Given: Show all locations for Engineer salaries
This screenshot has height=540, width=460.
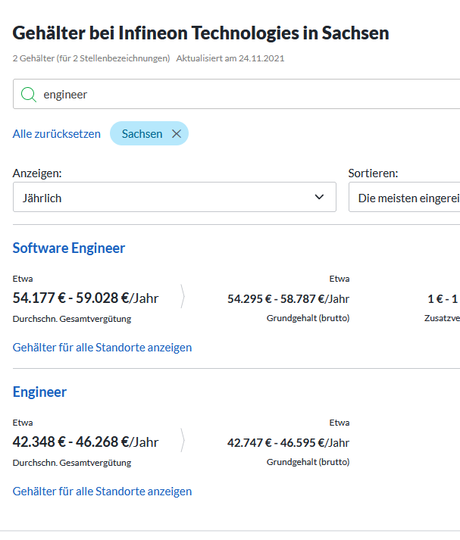Looking at the screenshot, I should click(x=102, y=492).
